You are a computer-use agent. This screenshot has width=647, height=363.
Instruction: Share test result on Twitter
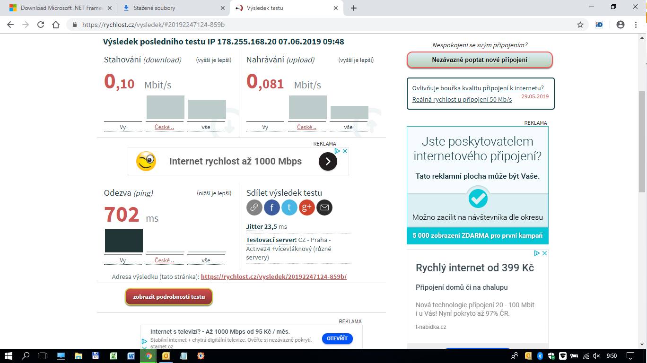tap(289, 207)
